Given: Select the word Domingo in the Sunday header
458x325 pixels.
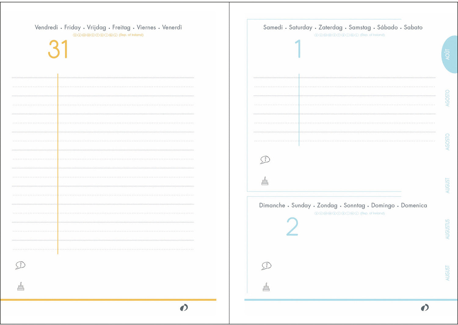Looking at the screenshot, I should click(383, 206).
